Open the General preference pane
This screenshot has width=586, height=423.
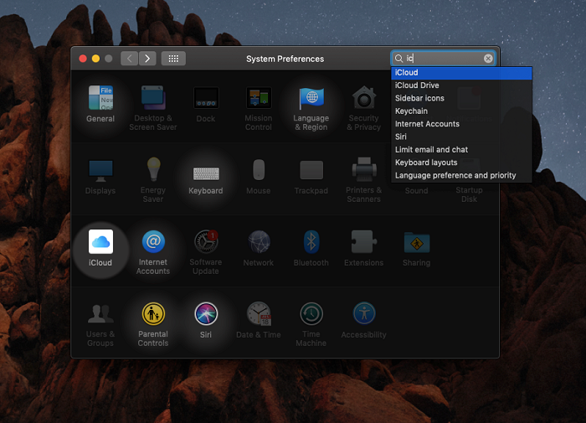[100, 100]
